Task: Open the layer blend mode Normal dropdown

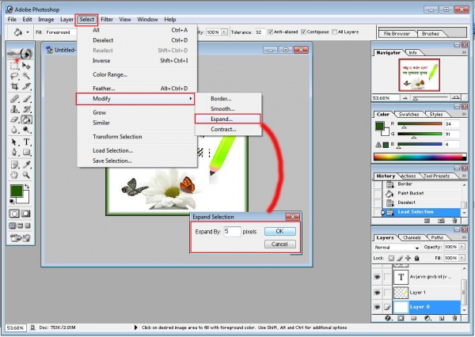Action: pos(397,248)
